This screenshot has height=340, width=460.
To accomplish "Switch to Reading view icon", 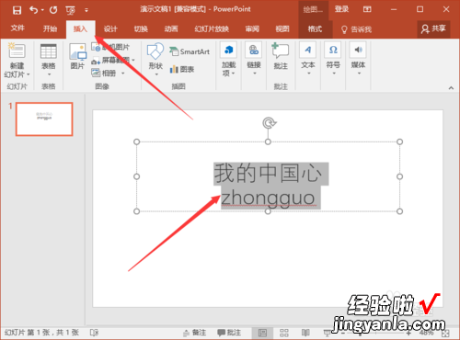I will (305, 333).
